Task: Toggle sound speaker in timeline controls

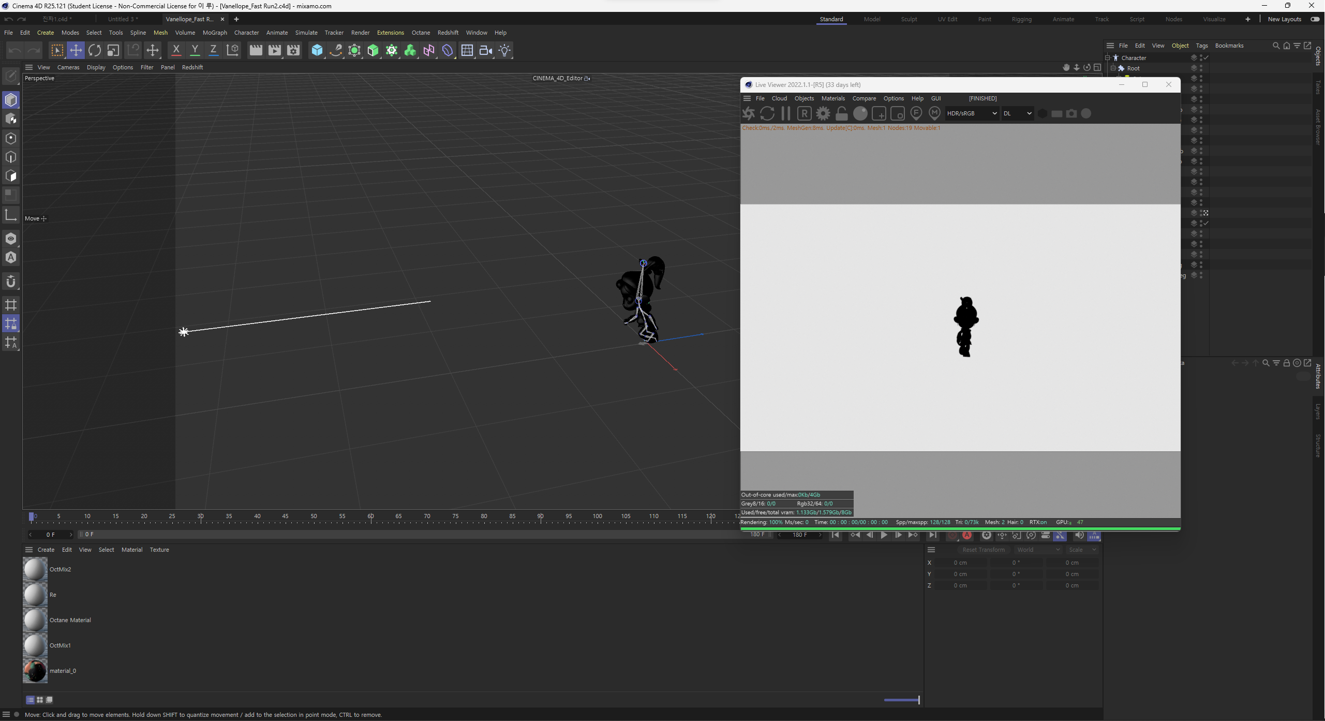Action: point(1079,535)
